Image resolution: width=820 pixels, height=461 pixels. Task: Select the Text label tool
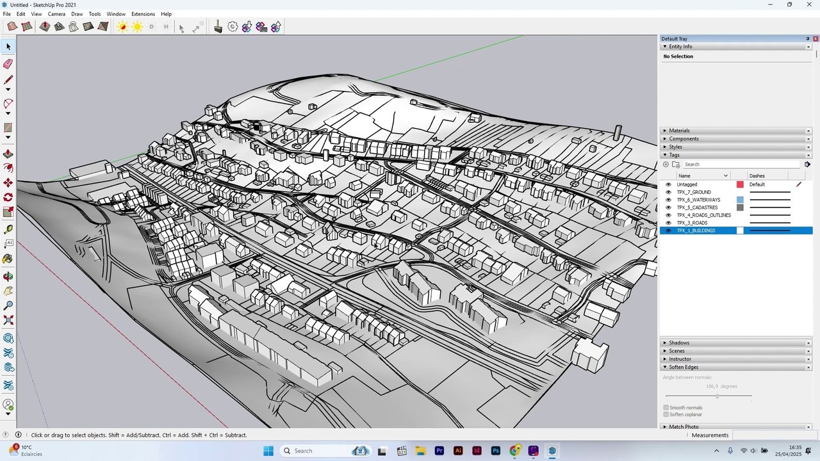point(8,243)
